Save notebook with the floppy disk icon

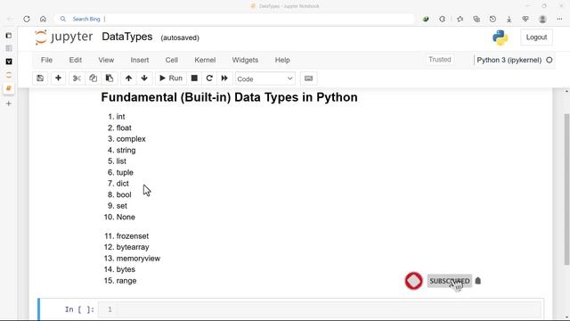[x=40, y=78]
